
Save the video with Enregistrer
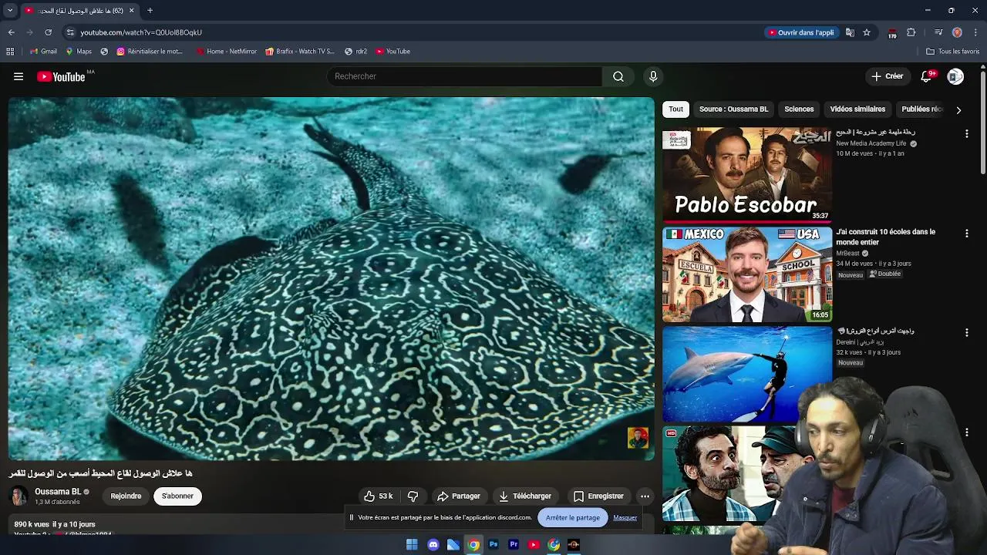click(x=598, y=496)
